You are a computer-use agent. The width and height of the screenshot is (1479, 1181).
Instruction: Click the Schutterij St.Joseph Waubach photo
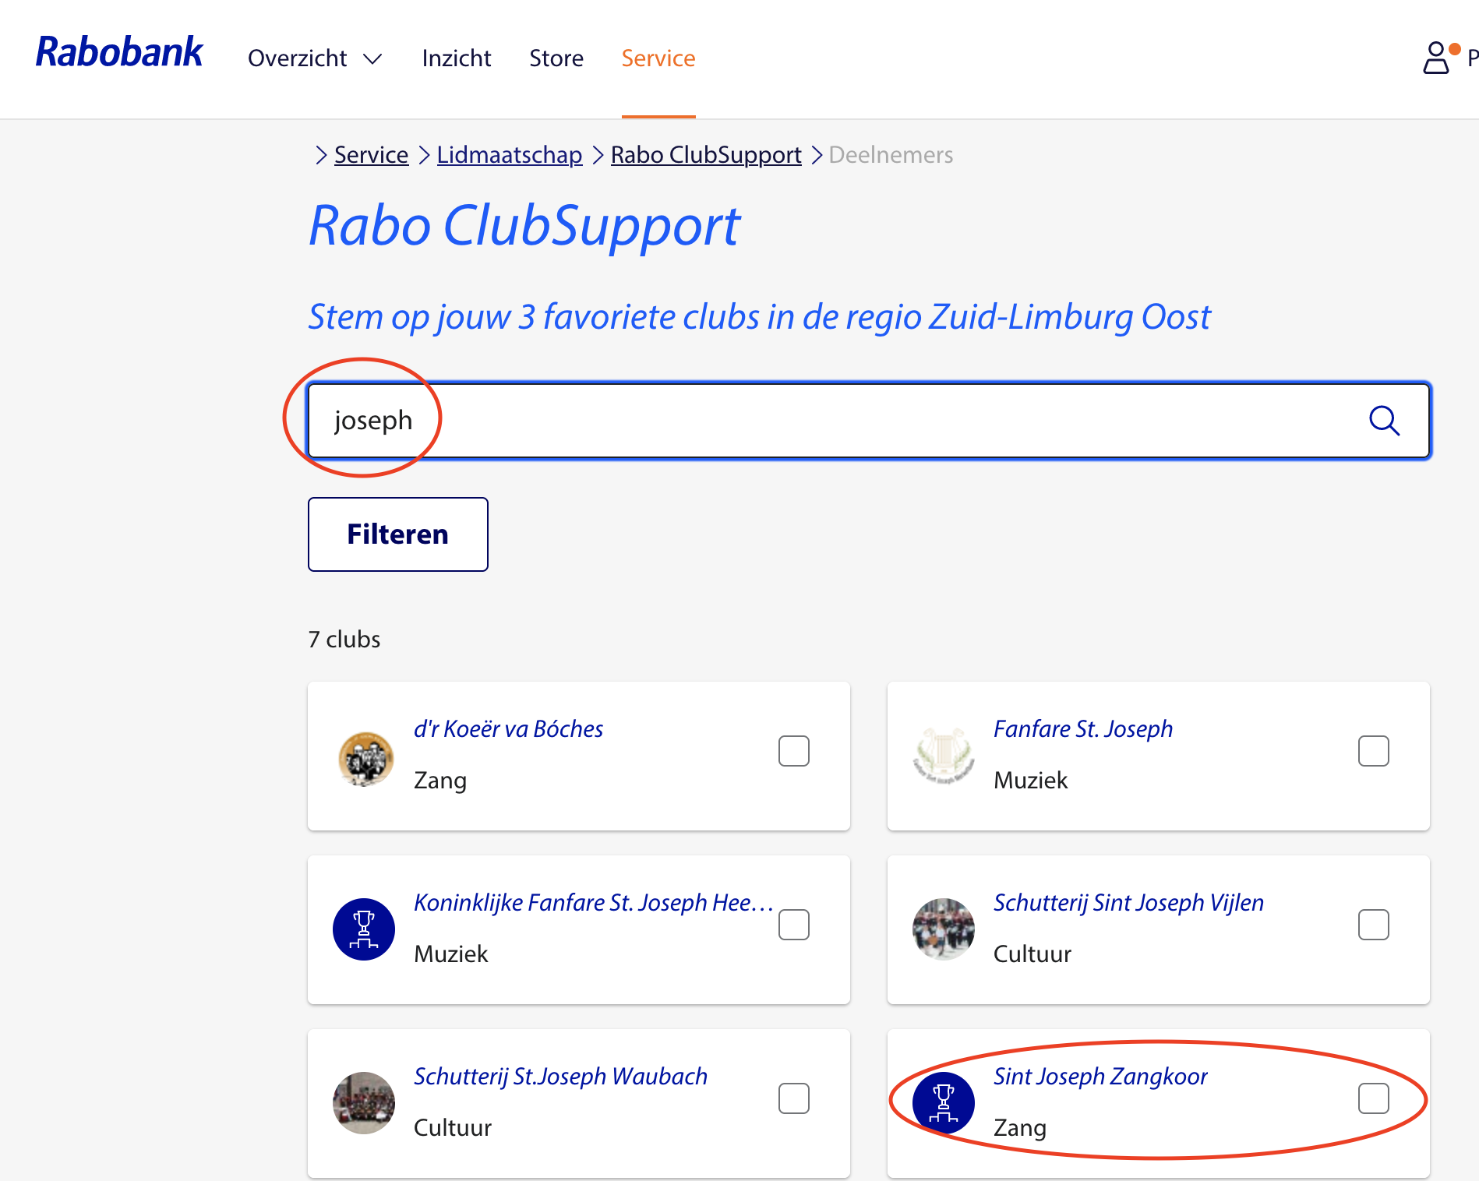(x=364, y=1102)
